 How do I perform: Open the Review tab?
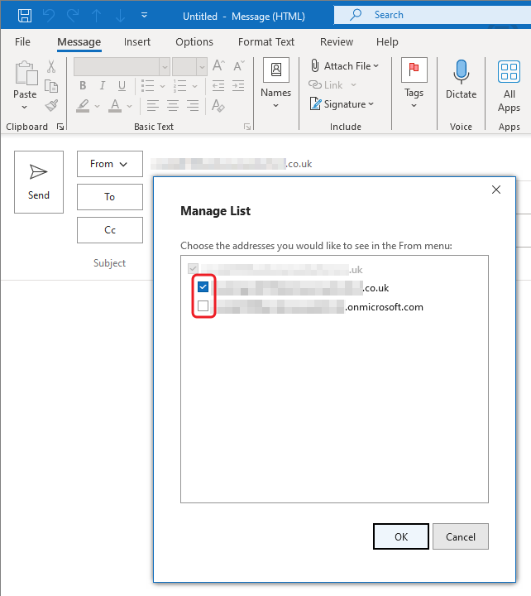coord(337,42)
